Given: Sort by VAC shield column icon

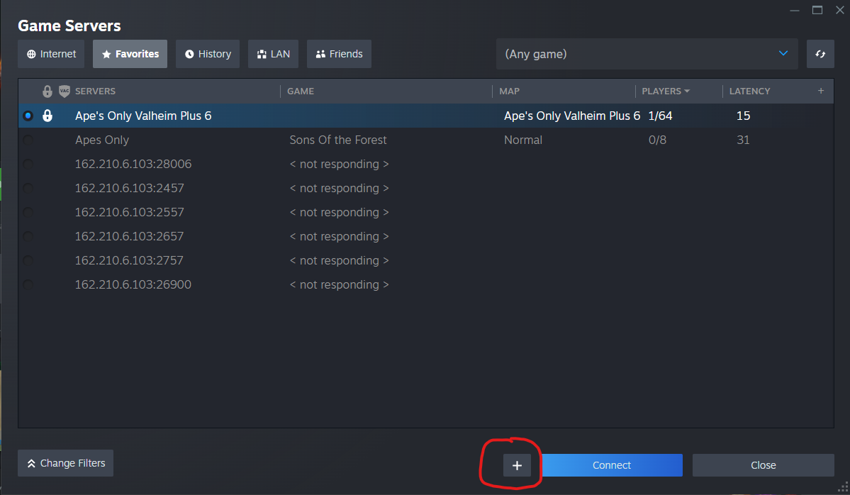Looking at the screenshot, I should click(x=65, y=91).
